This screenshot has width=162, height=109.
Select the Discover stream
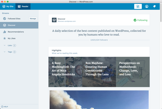point(19,25)
